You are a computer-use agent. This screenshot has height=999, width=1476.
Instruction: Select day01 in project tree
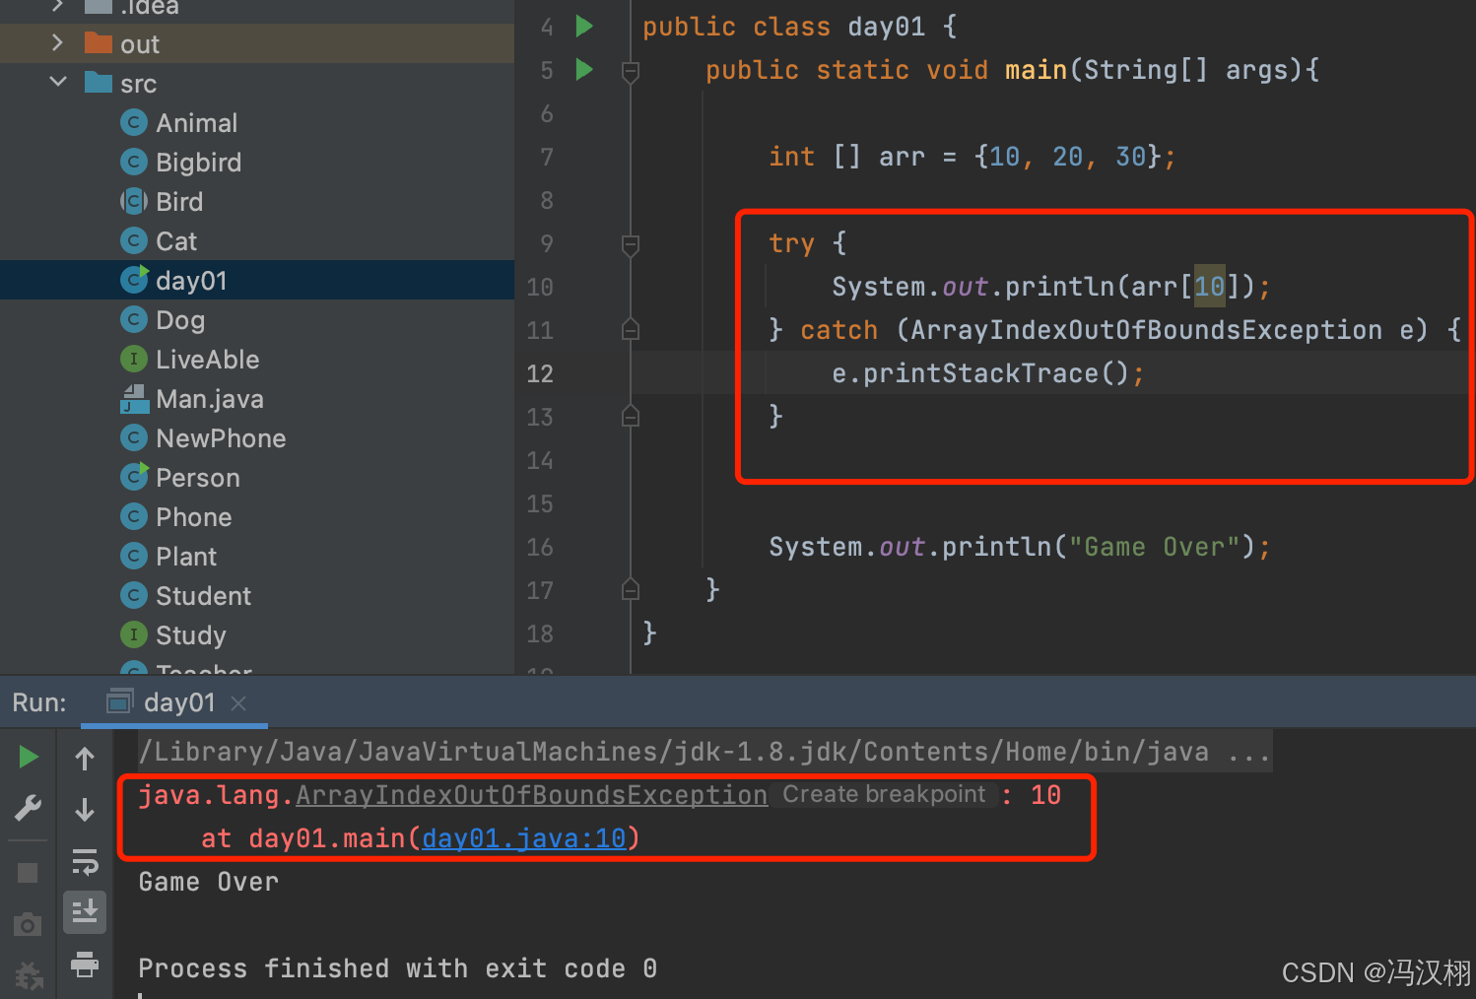point(191,281)
